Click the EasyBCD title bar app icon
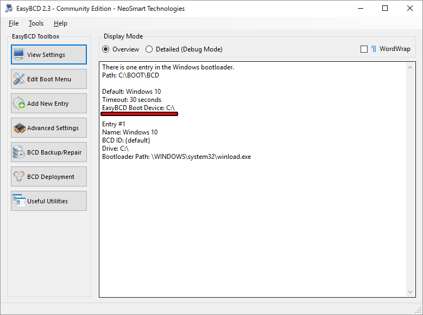 [x=9, y=8]
